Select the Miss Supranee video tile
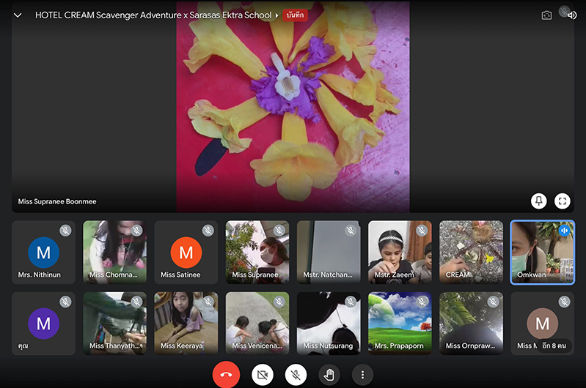Screen dimensions: 586x388 [x=257, y=252]
